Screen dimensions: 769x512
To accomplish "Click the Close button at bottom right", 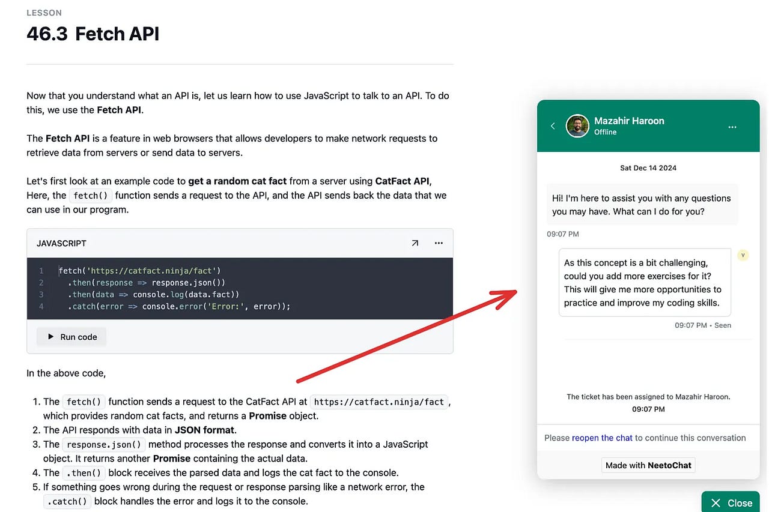I will [x=731, y=503].
